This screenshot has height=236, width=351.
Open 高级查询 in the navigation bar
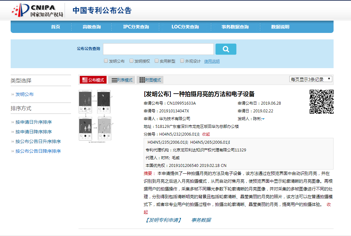(91, 27)
